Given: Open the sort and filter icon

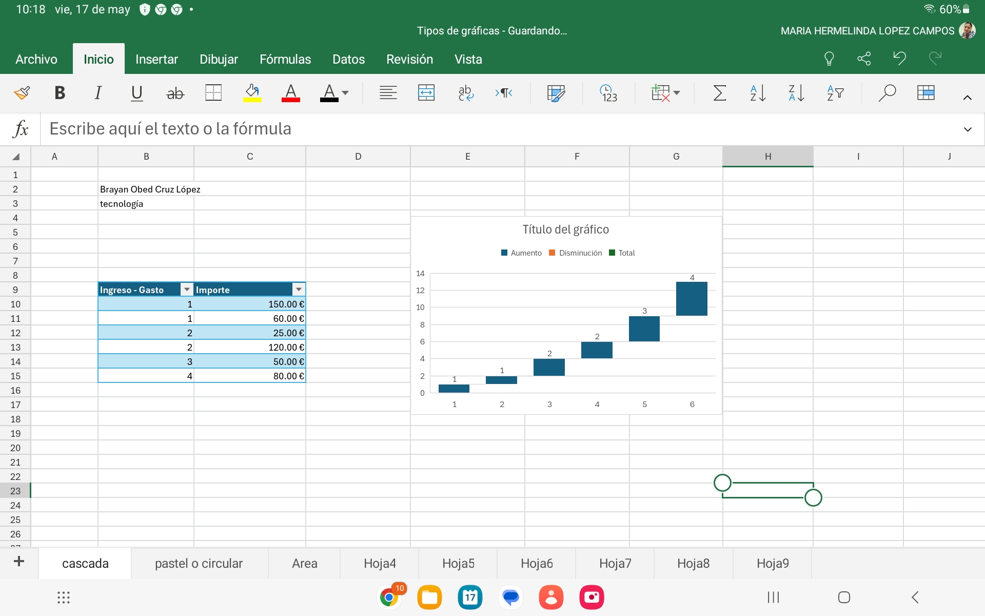Looking at the screenshot, I should (835, 93).
